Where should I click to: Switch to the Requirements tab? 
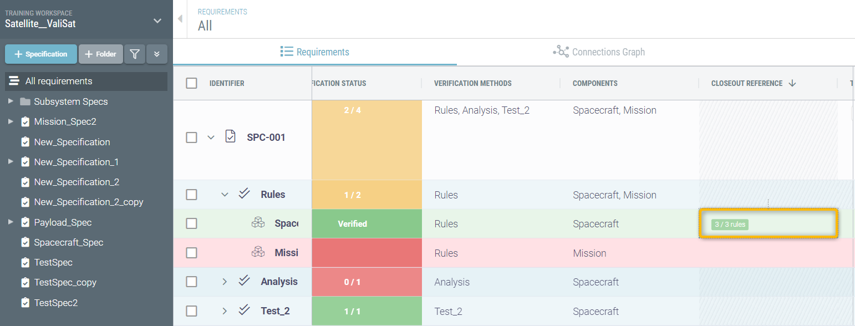coord(315,52)
